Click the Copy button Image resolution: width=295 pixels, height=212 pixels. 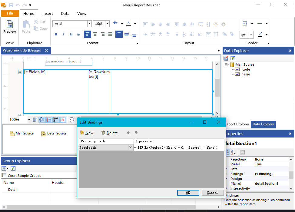(41, 28)
